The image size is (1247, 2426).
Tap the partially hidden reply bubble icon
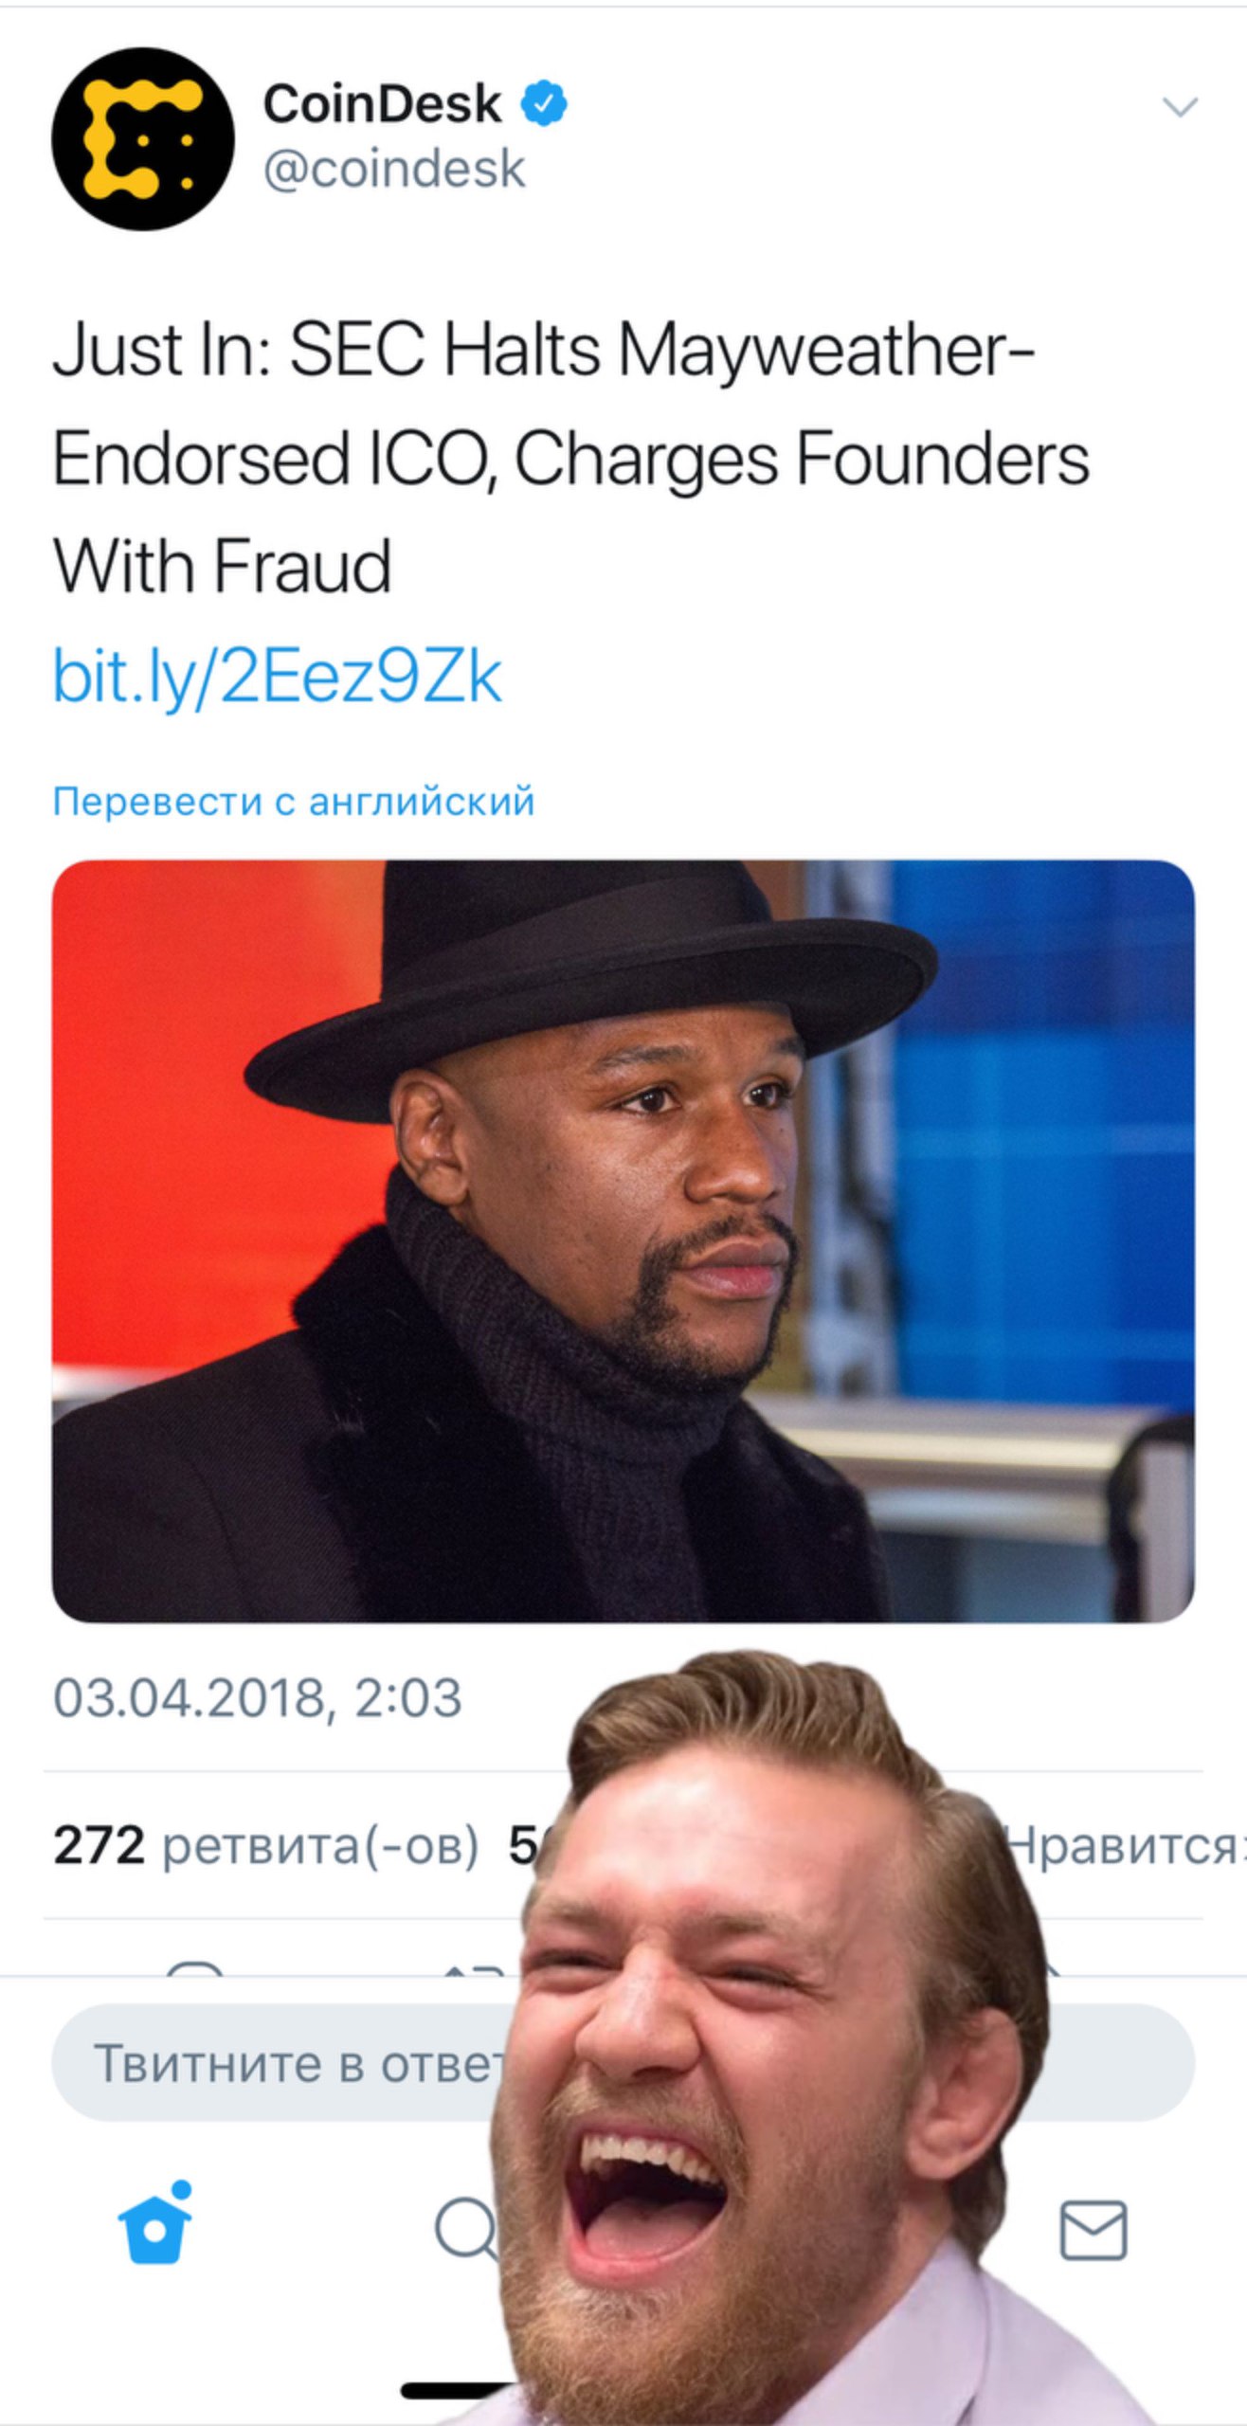194,1969
